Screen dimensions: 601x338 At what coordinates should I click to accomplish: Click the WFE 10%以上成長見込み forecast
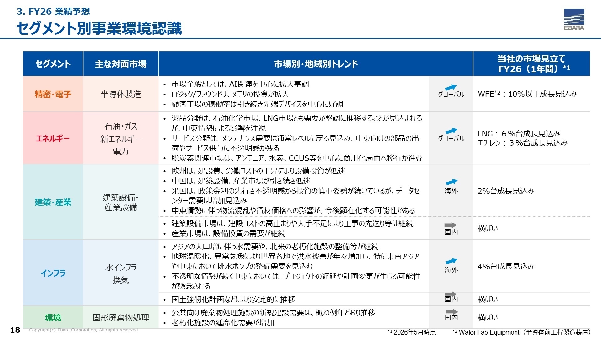(x=527, y=94)
